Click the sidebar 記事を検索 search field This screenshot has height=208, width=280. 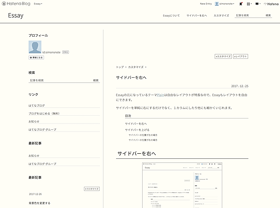59,80
